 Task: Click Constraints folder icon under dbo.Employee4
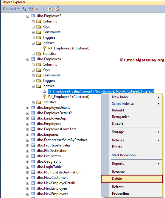tap(38, 75)
